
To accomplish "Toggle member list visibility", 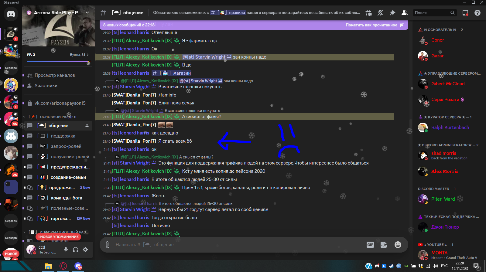I will point(404,13).
